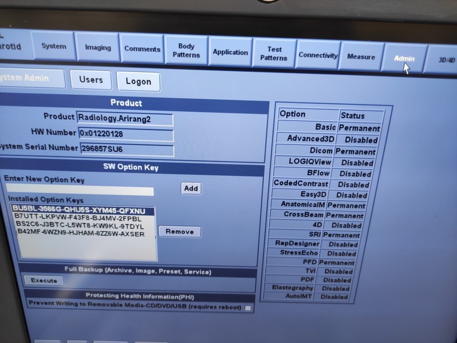
Task: Click the Product name field
Action: (125, 119)
